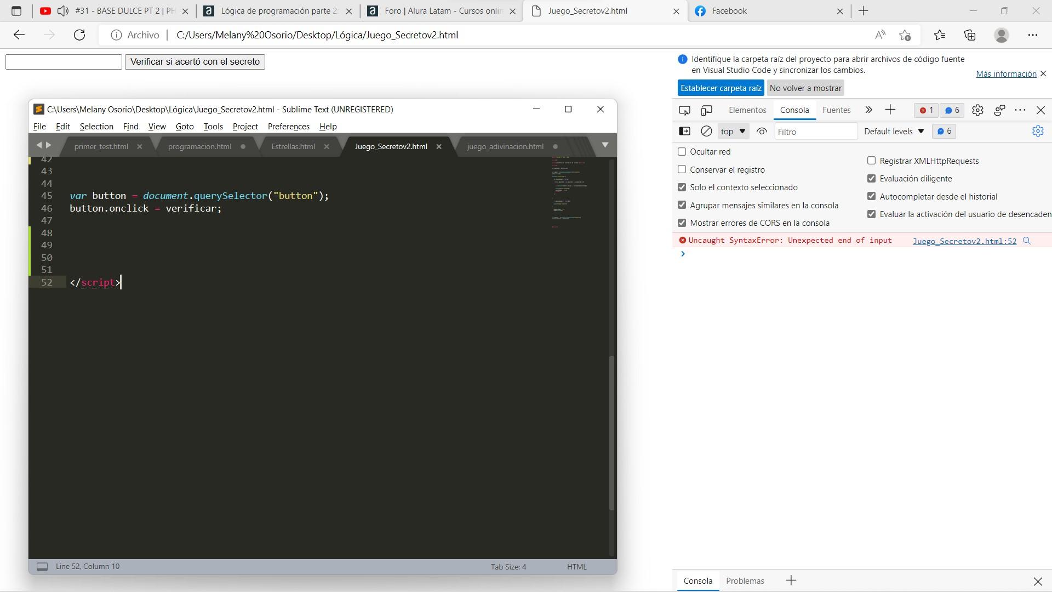The image size is (1052, 592).
Task: Open Juego_Secretov2.html:52 error source link
Action: 964,241
